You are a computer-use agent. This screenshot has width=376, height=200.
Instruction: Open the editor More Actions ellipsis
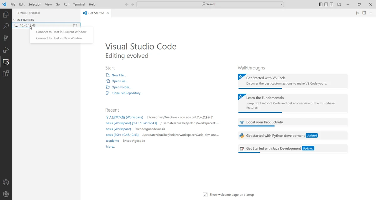[371, 13]
